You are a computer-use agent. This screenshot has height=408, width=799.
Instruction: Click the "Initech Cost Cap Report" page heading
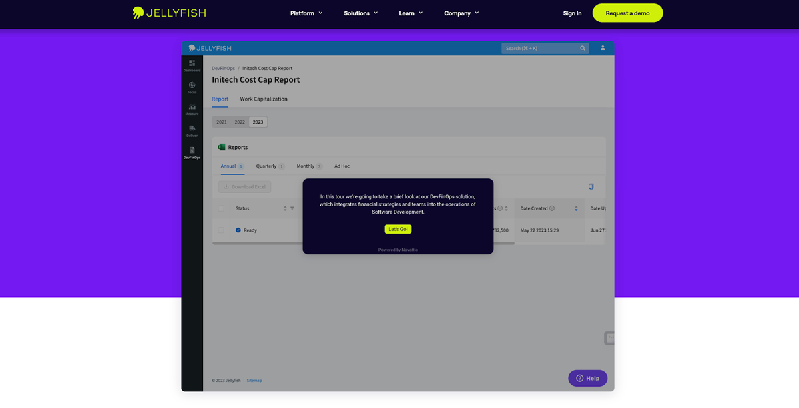pyautogui.click(x=256, y=79)
